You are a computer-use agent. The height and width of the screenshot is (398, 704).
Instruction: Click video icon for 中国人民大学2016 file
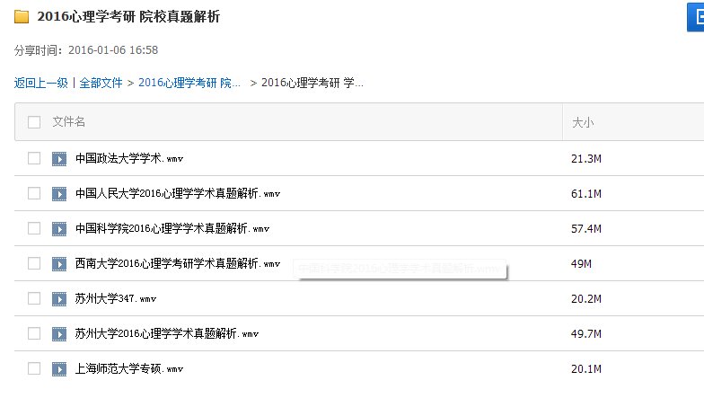pyautogui.click(x=59, y=193)
